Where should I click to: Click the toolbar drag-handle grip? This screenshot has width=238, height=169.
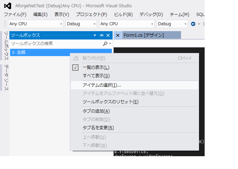coord(5,24)
